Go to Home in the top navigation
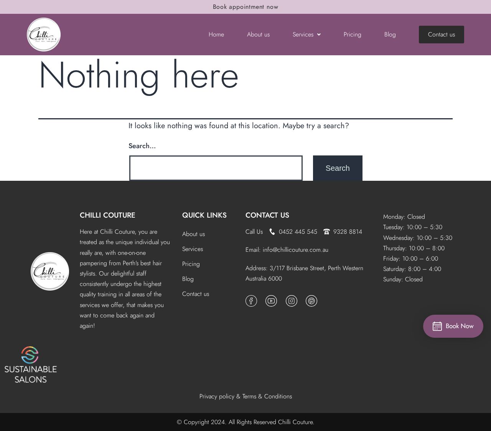Viewport: 491px width, 431px height. point(216,35)
